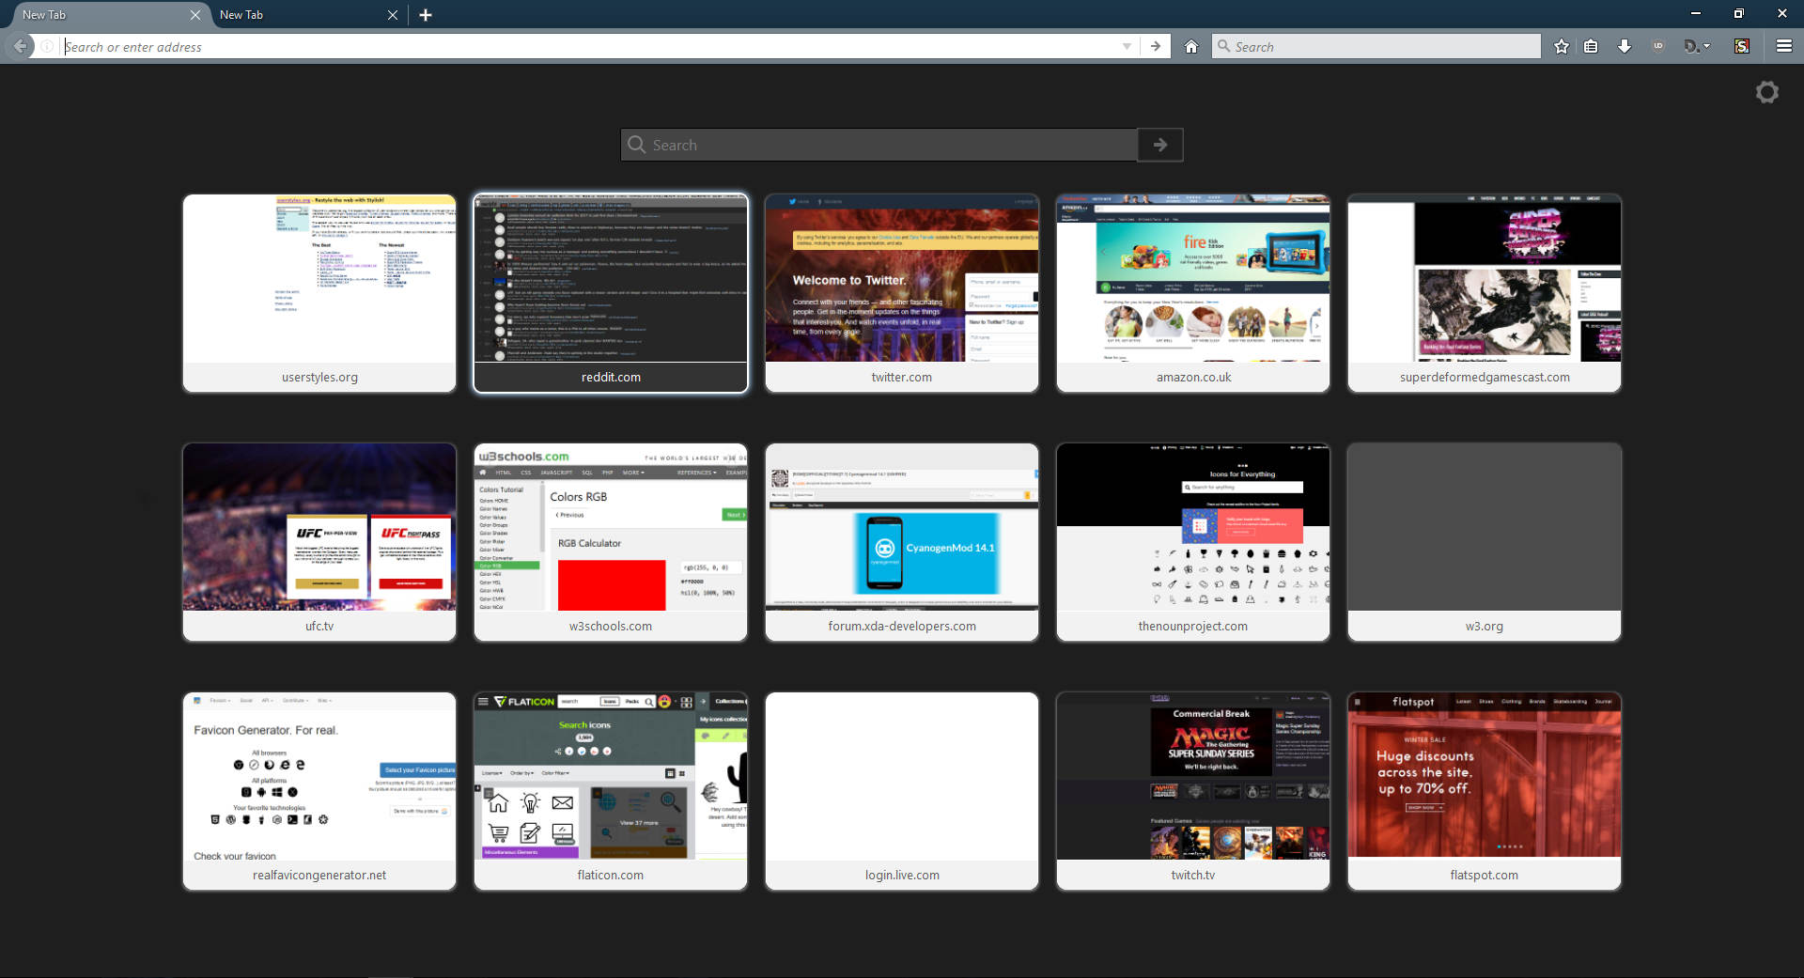Open the login.live.com tile

pos(902,791)
